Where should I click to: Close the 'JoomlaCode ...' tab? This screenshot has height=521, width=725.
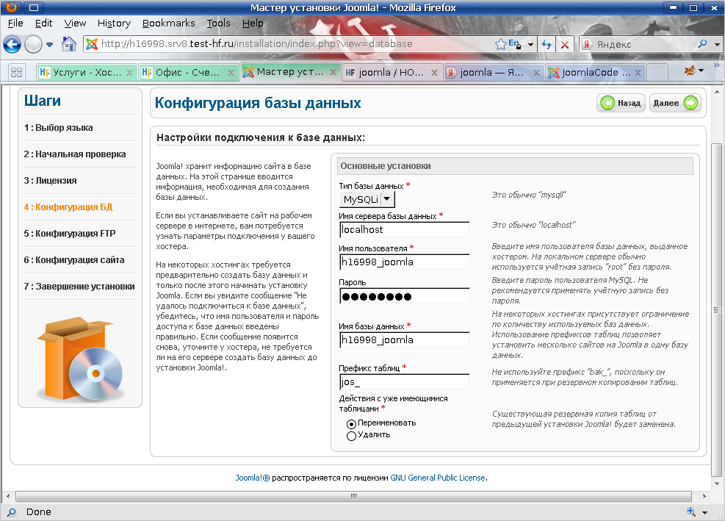pos(638,73)
